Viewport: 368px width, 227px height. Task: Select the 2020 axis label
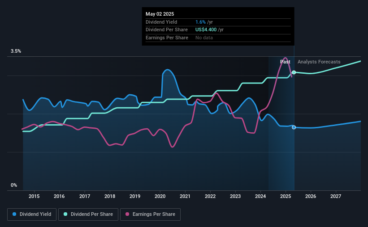(x=160, y=196)
